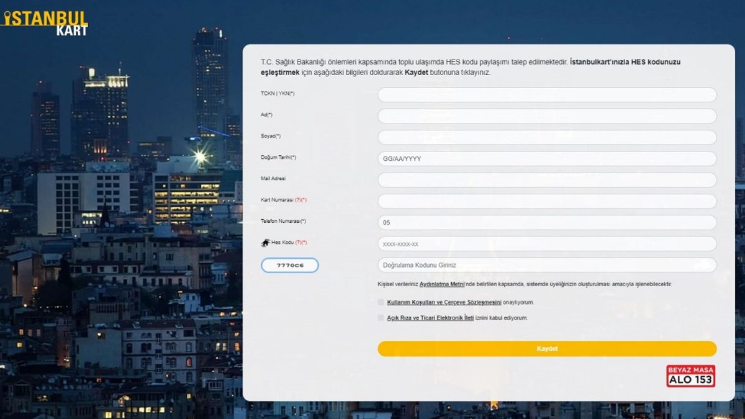Click the 'TCKN | YKN(*)' label
This screenshot has height=419, width=745.
(278, 94)
